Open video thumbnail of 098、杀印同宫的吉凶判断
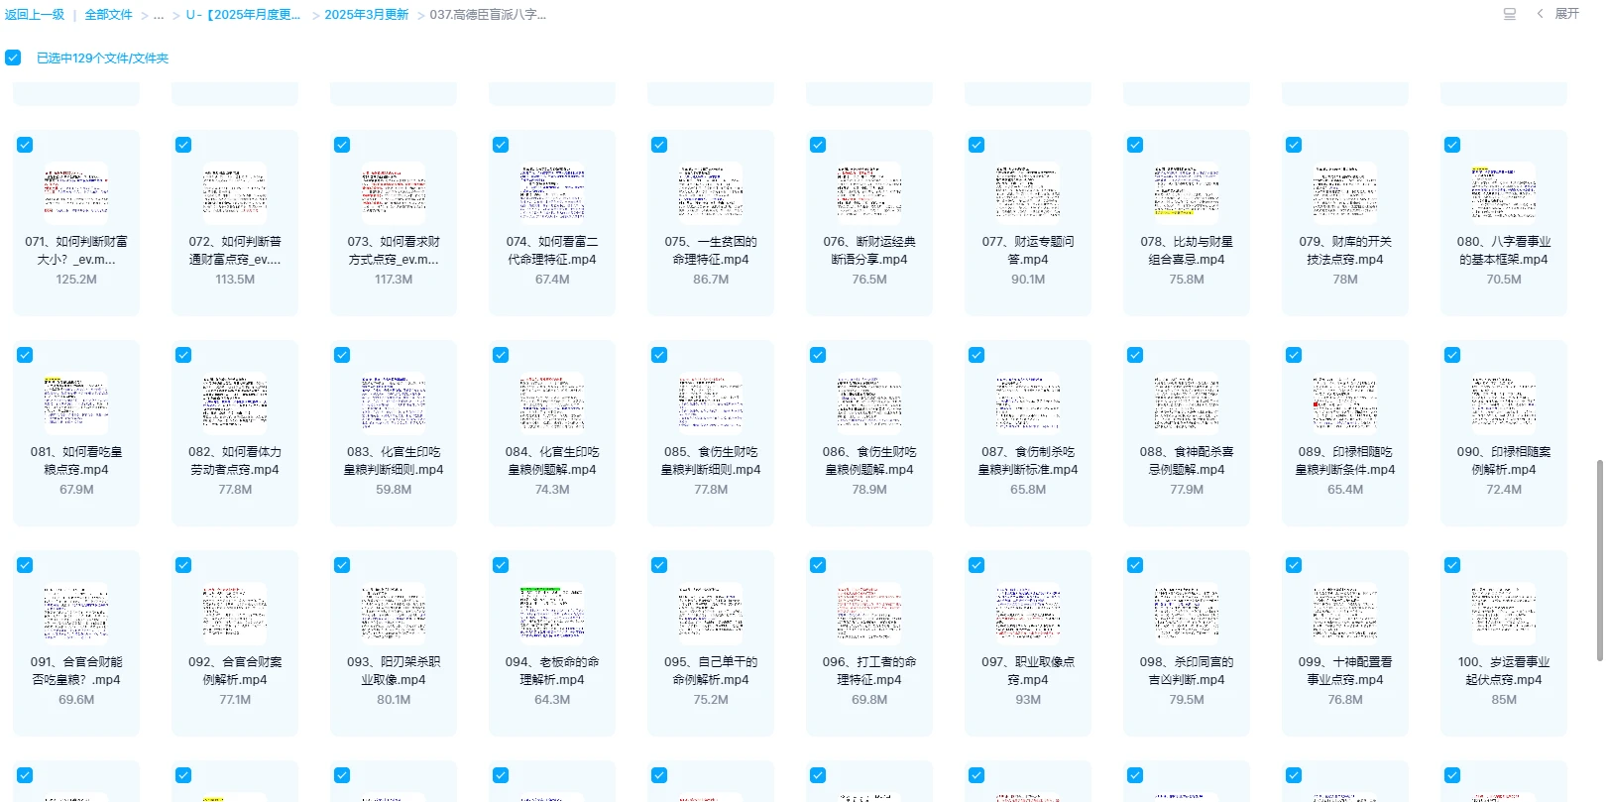1607x802 pixels. 1187,612
